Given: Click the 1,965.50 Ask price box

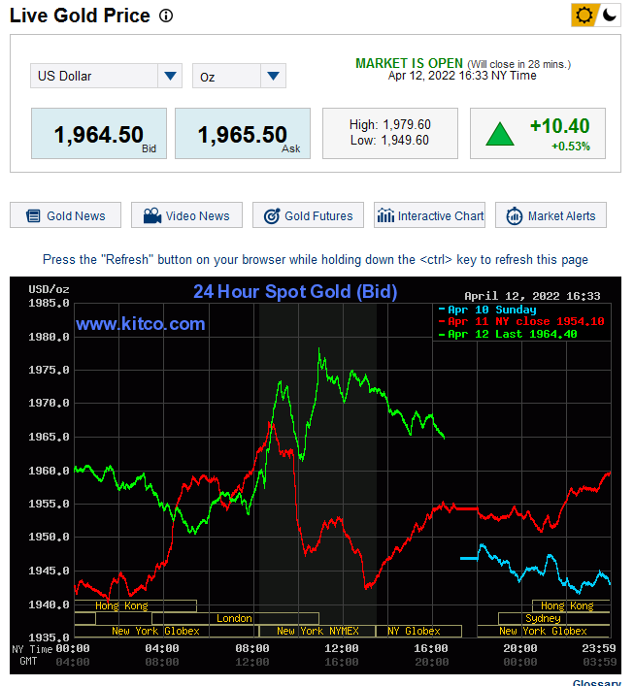Looking at the screenshot, I should 243,134.
